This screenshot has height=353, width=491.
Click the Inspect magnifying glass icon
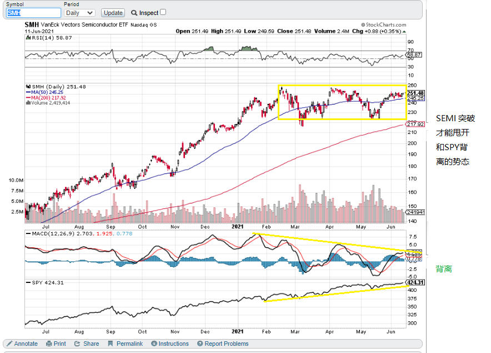pos(134,13)
